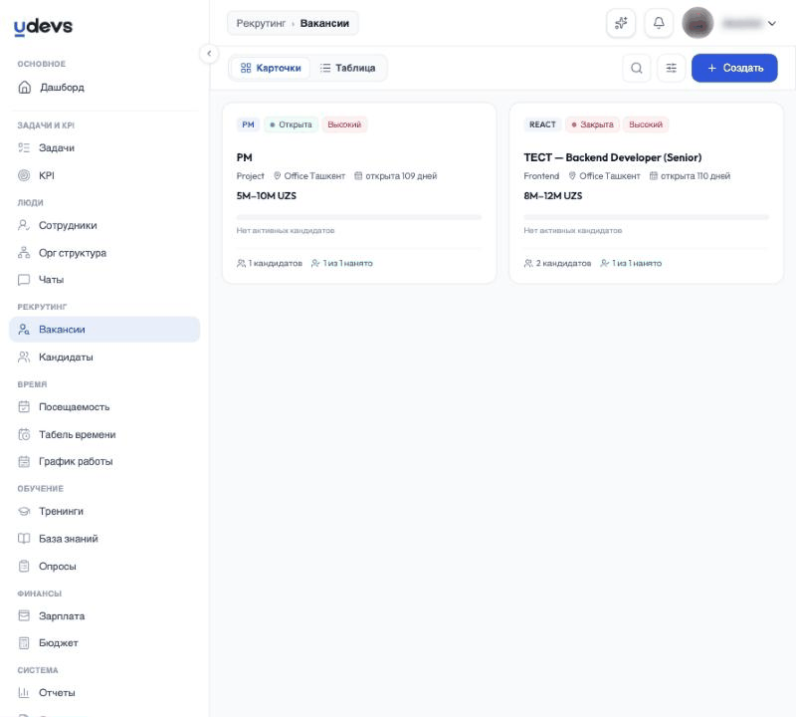
Task: Click the Орг структура hierarchy icon
Action: pyautogui.click(x=24, y=253)
